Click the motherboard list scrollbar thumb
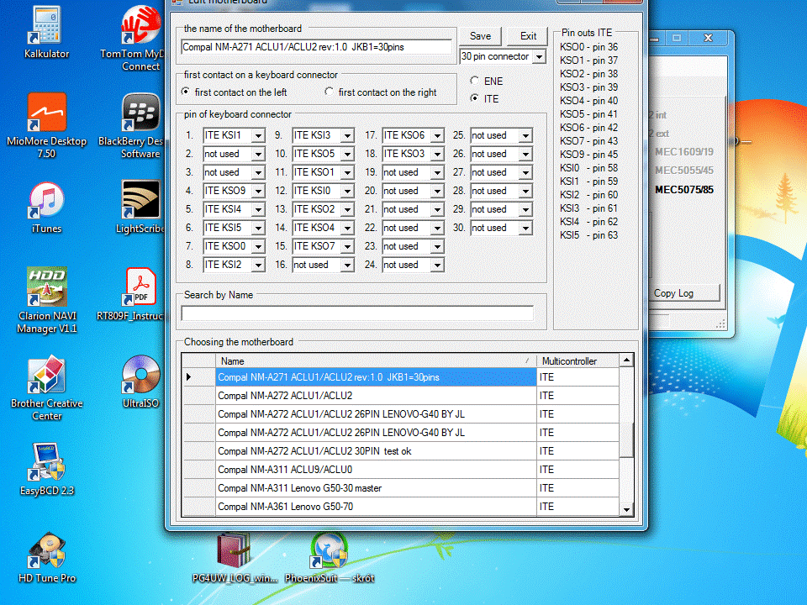The image size is (807, 605). pyautogui.click(x=626, y=439)
